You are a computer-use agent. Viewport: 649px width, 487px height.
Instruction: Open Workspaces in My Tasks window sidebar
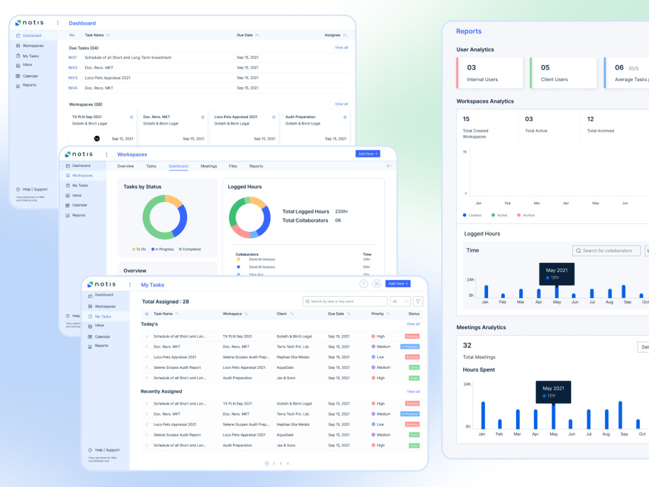coord(105,306)
